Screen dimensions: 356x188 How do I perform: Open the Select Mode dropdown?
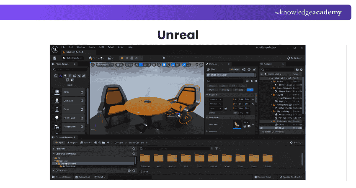(72, 58)
